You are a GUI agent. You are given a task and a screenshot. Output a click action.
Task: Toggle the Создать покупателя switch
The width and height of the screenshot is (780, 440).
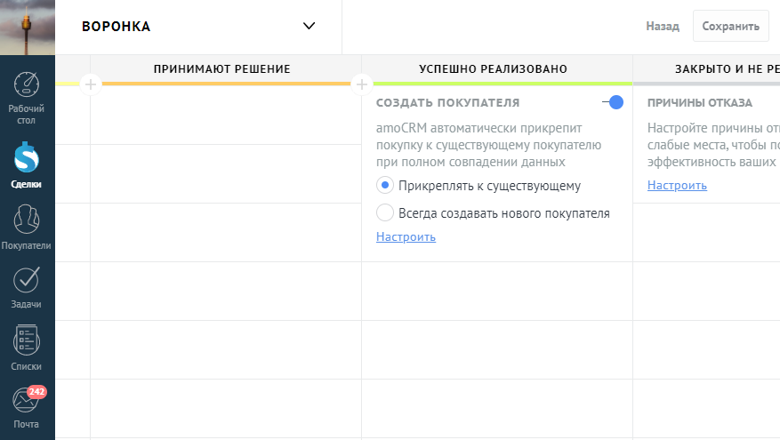pyautogui.click(x=613, y=103)
